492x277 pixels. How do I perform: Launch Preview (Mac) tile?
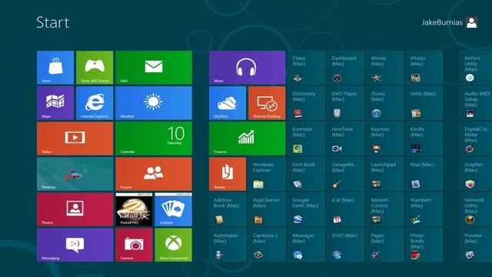[477, 245]
